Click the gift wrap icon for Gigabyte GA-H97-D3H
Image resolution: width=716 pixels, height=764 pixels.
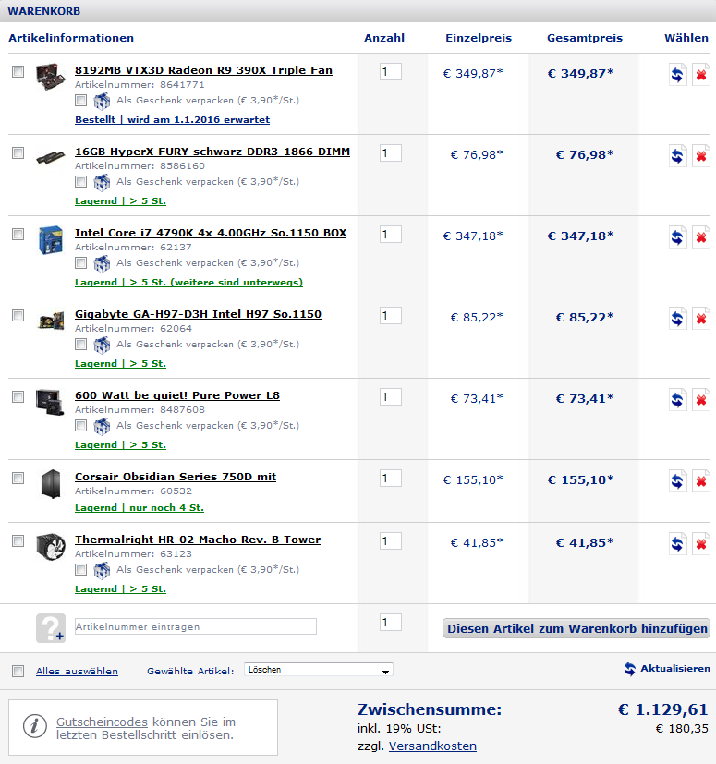[102, 345]
